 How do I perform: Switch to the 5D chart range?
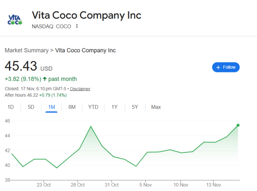(x=31, y=107)
